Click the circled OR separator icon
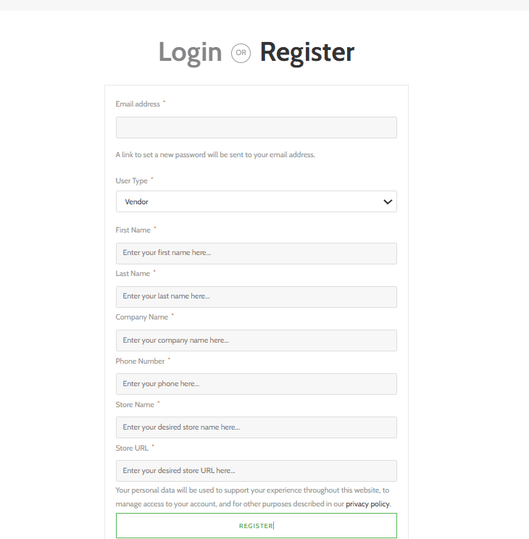Screen dimensions: 529x539 (241, 53)
